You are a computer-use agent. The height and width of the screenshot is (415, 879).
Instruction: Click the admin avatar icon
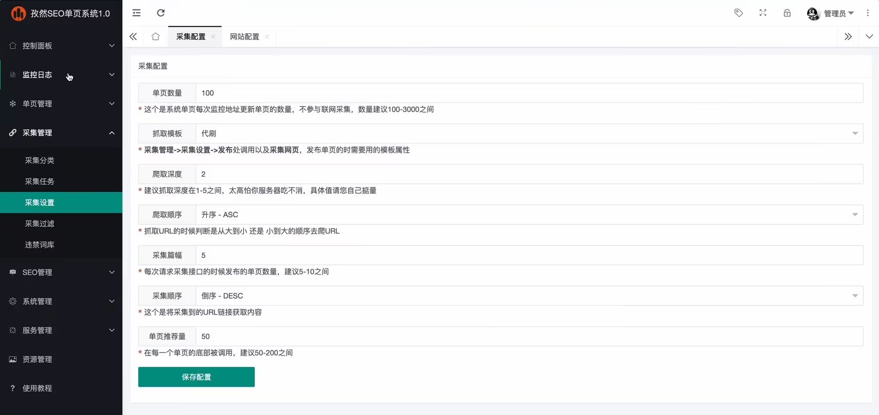click(x=813, y=13)
